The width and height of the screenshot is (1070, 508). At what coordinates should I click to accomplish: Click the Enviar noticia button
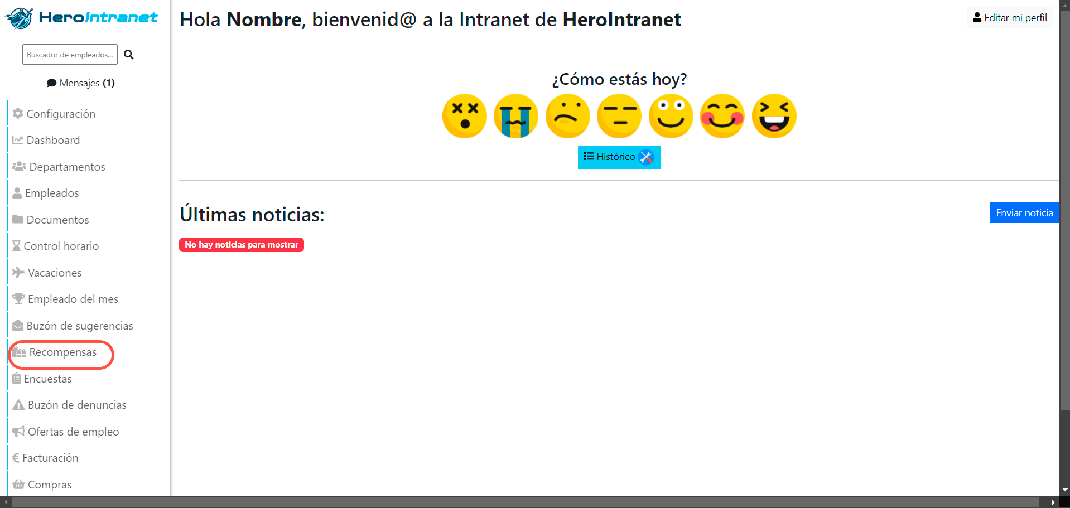point(1024,212)
